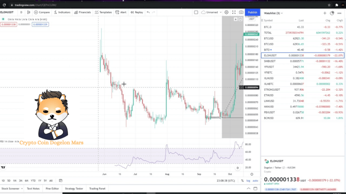346x194 pixels.
Task: Toggle auto scale mode
Action: (255, 181)
